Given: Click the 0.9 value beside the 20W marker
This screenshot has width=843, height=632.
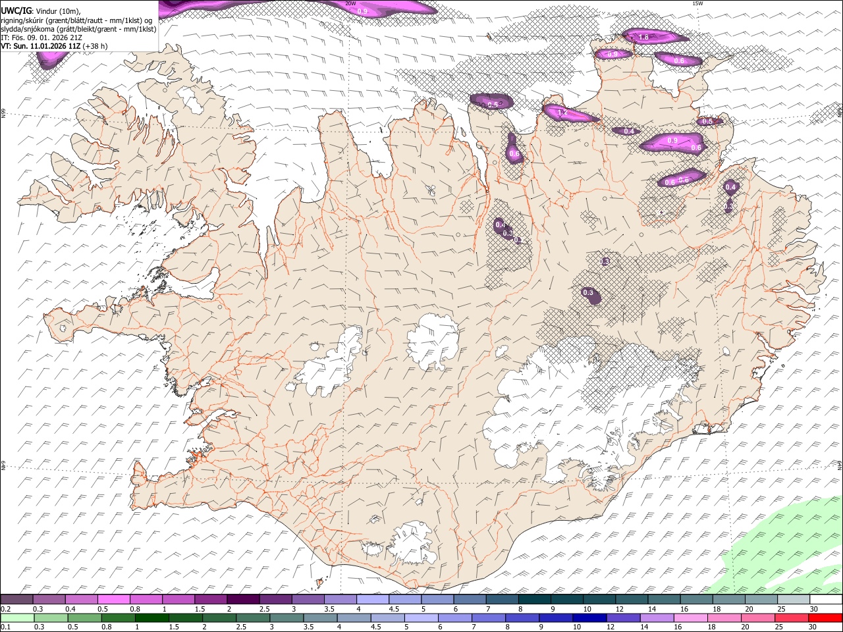Looking at the screenshot, I should click(362, 11).
